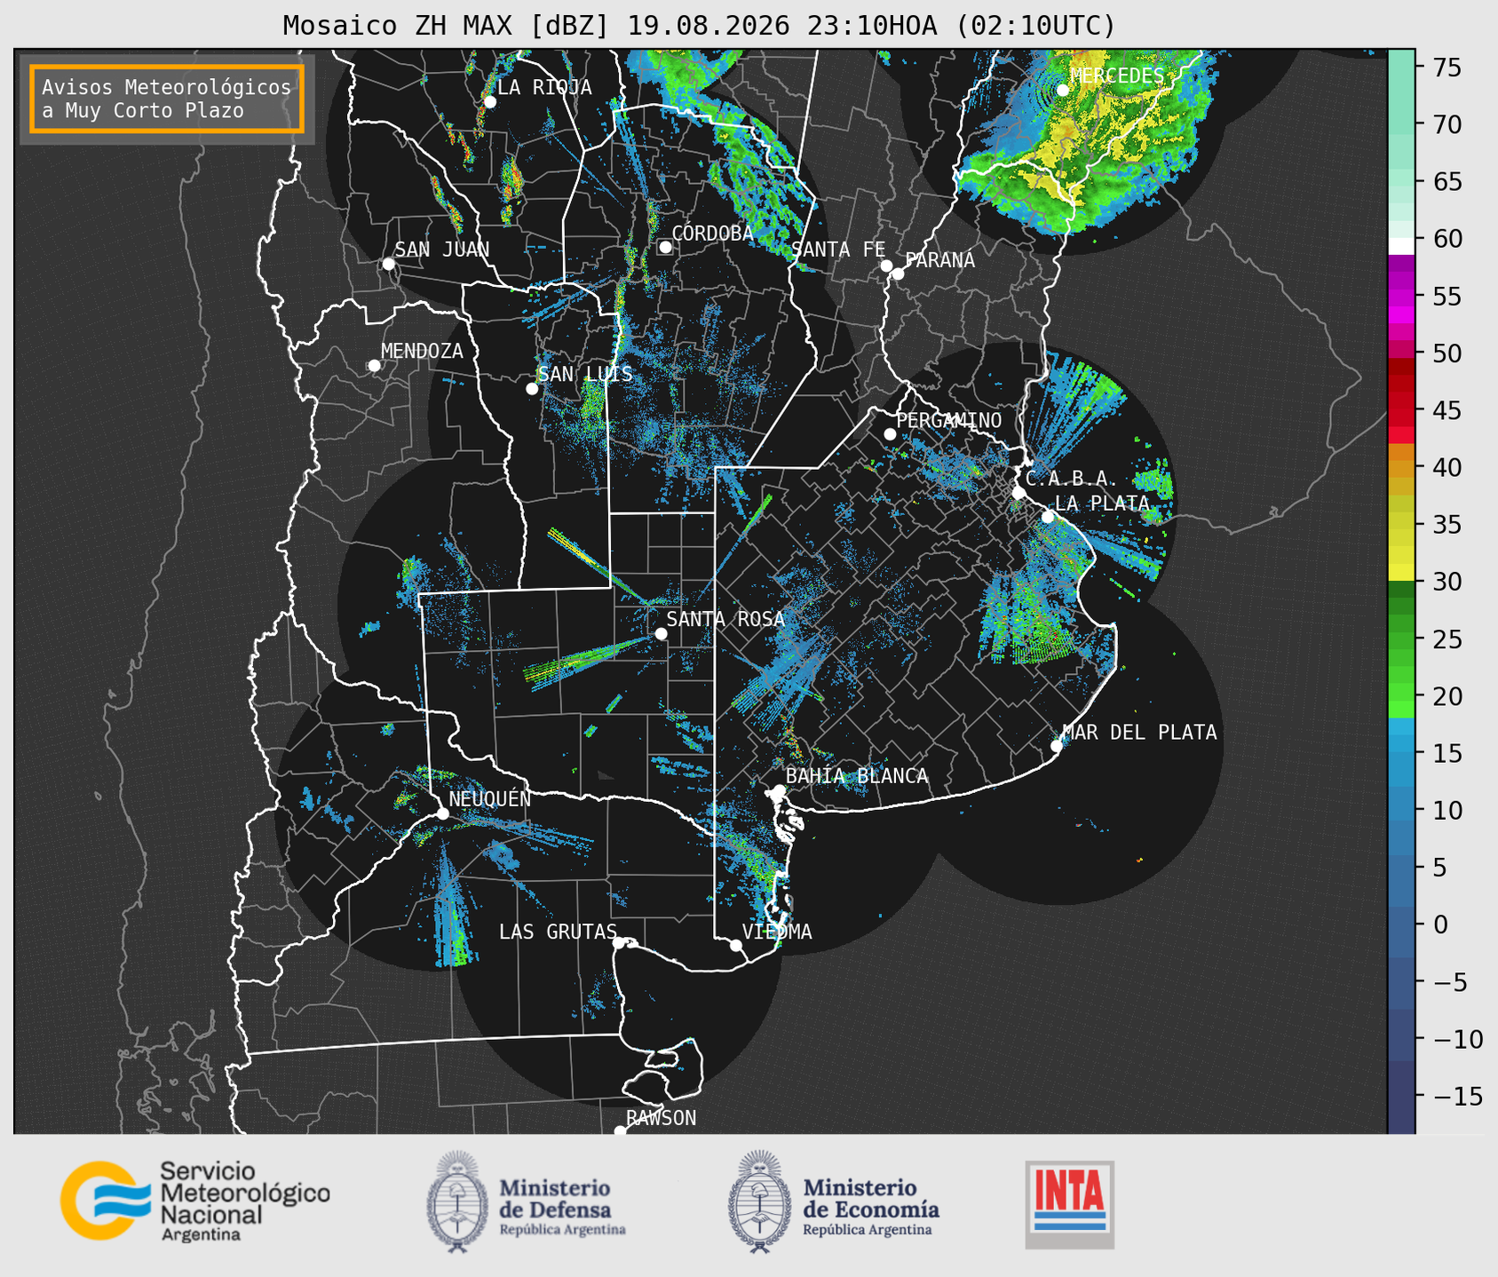
Task: Select the NEUQUÉN city marker dot
Action: [442, 813]
